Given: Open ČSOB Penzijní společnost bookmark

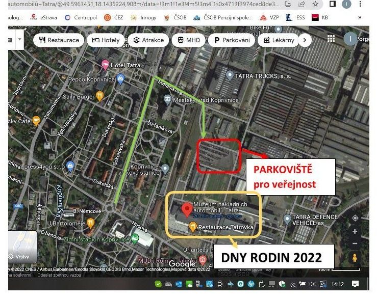Looking at the screenshot, I should tap(223, 17).
